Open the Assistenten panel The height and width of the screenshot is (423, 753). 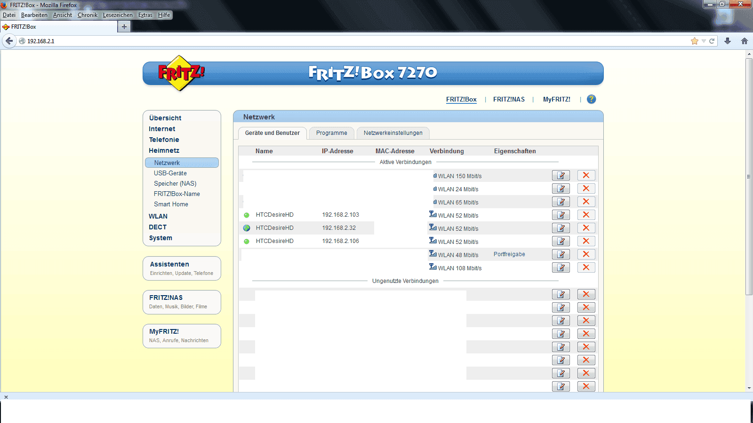point(182,268)
